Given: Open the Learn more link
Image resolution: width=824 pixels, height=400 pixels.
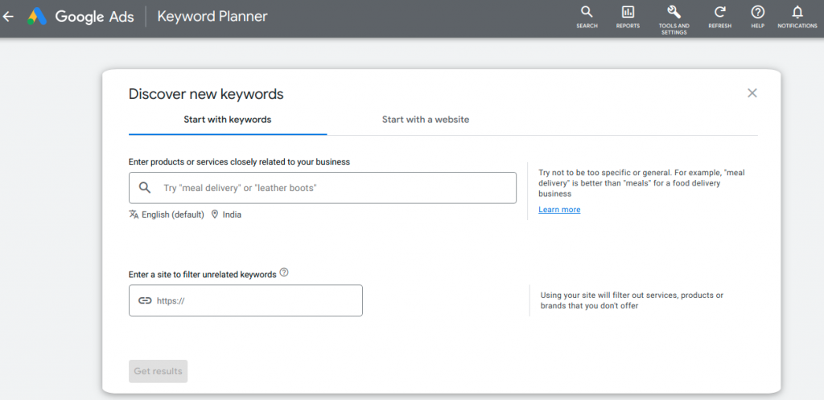Looking at the screenshot, I should coord(559,210).
